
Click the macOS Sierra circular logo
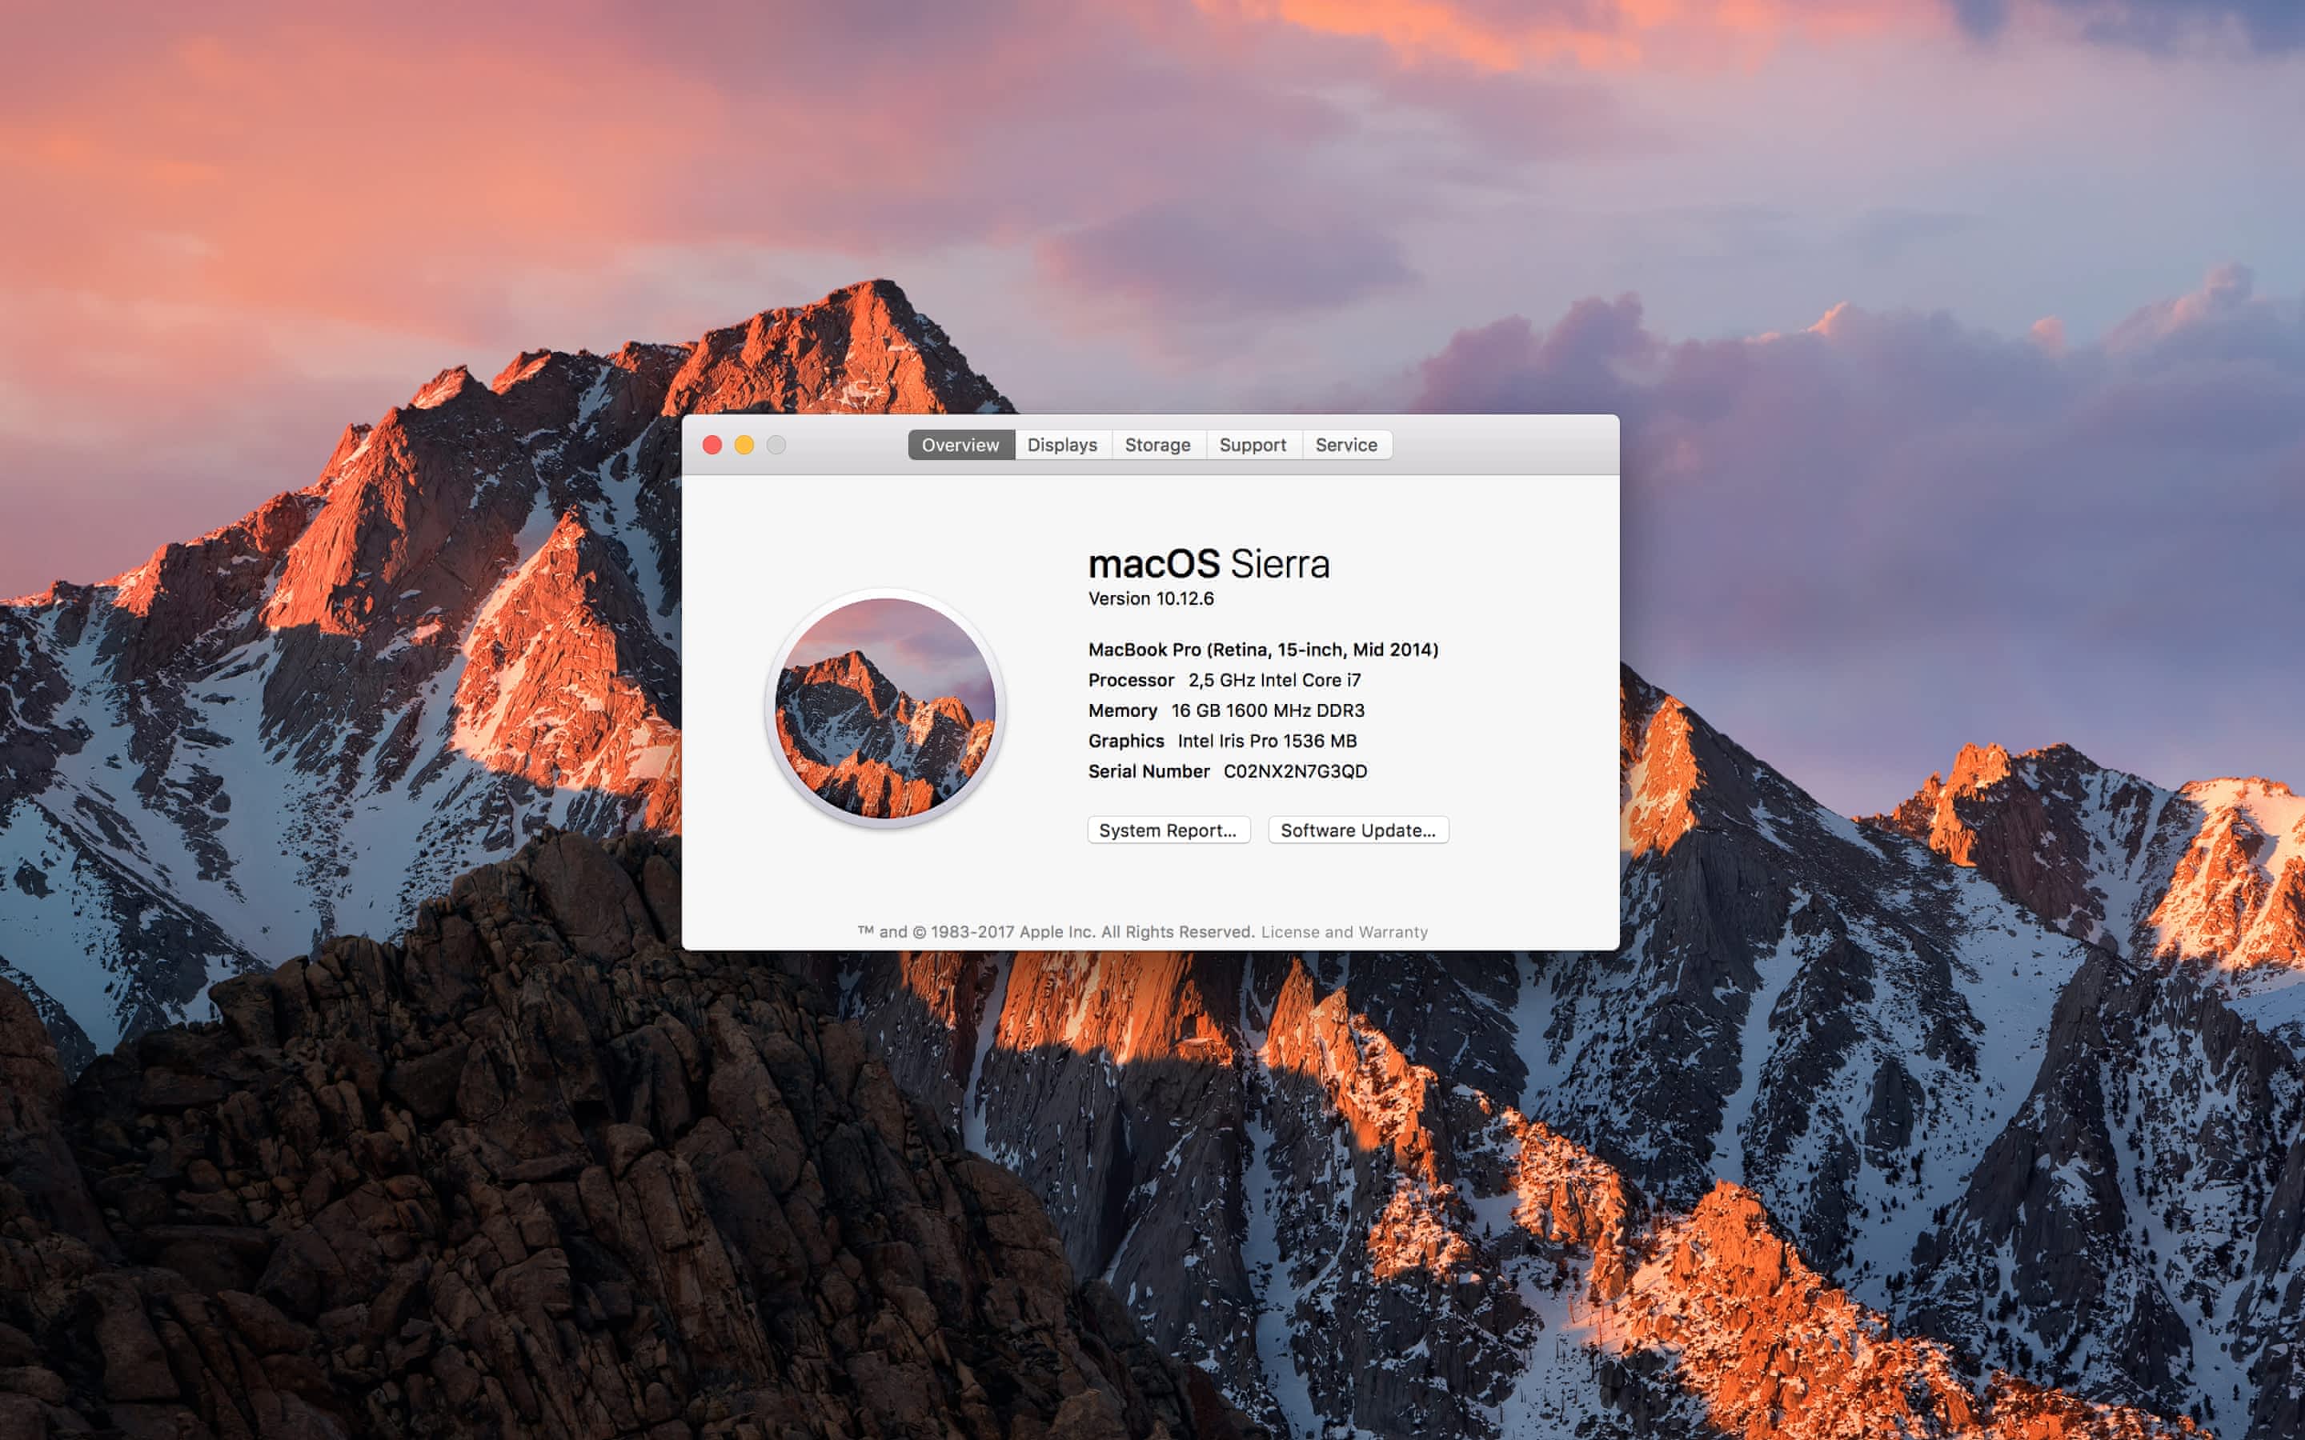pyautogui.click(x=885, y=708)
